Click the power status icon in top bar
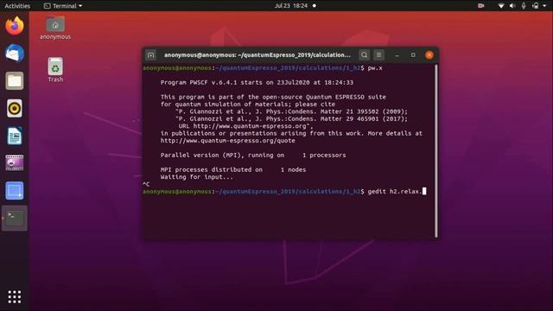553x311 pixels. click(536, 6)
